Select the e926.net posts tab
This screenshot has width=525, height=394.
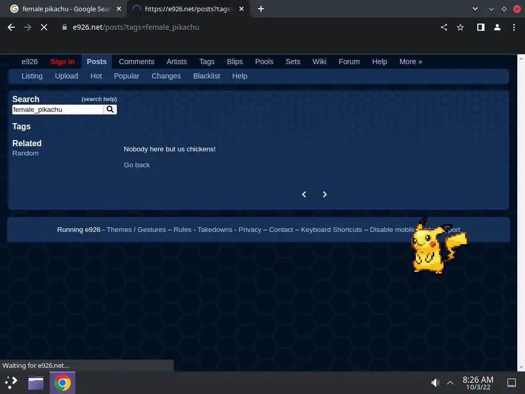click(x=188, y=9)
